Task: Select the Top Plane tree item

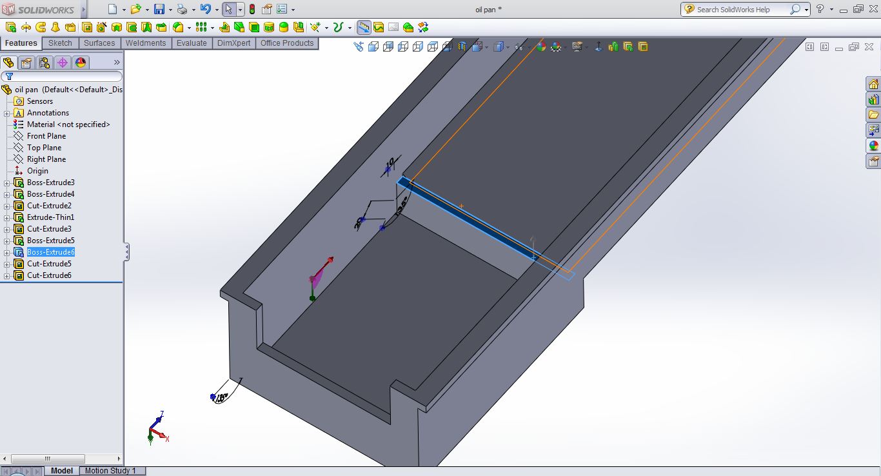Action: [45, 148]
